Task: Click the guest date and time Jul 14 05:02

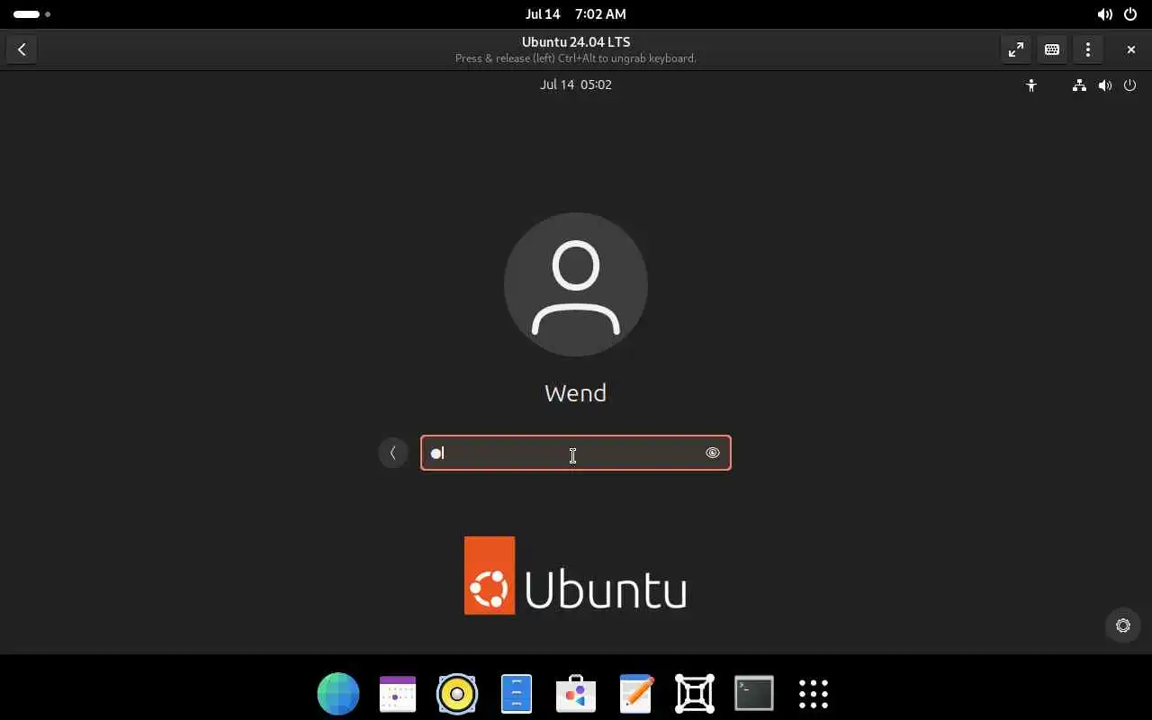Action: (x=576, y=85)
